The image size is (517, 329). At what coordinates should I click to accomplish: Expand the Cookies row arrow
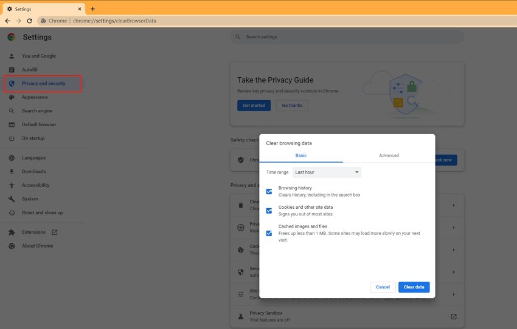(x=454, y=250)
